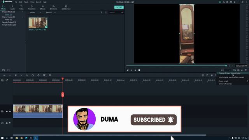
Task: Open the Import dropdown
Action: click(35, 12)
